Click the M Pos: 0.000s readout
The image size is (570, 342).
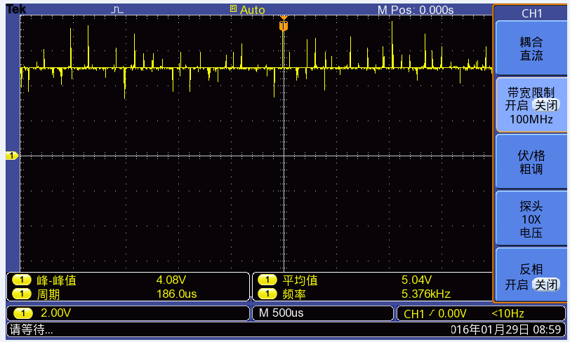[416, 11]
